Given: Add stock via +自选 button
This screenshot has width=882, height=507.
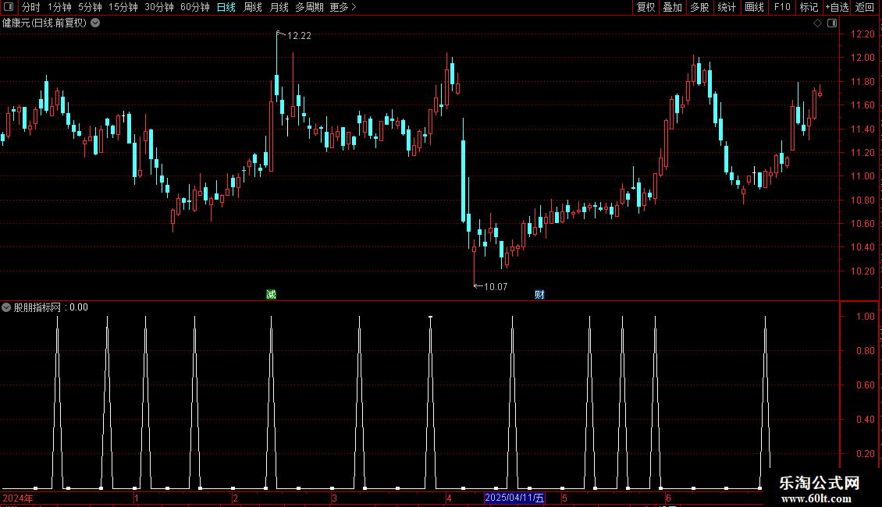Looking at the screenshot, I should click(837, 7).
